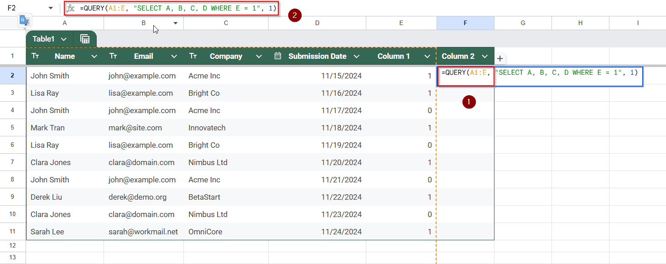666x264 pixels.
Task: Click the Name box showing F2
Action: click(x=12, y=8)
